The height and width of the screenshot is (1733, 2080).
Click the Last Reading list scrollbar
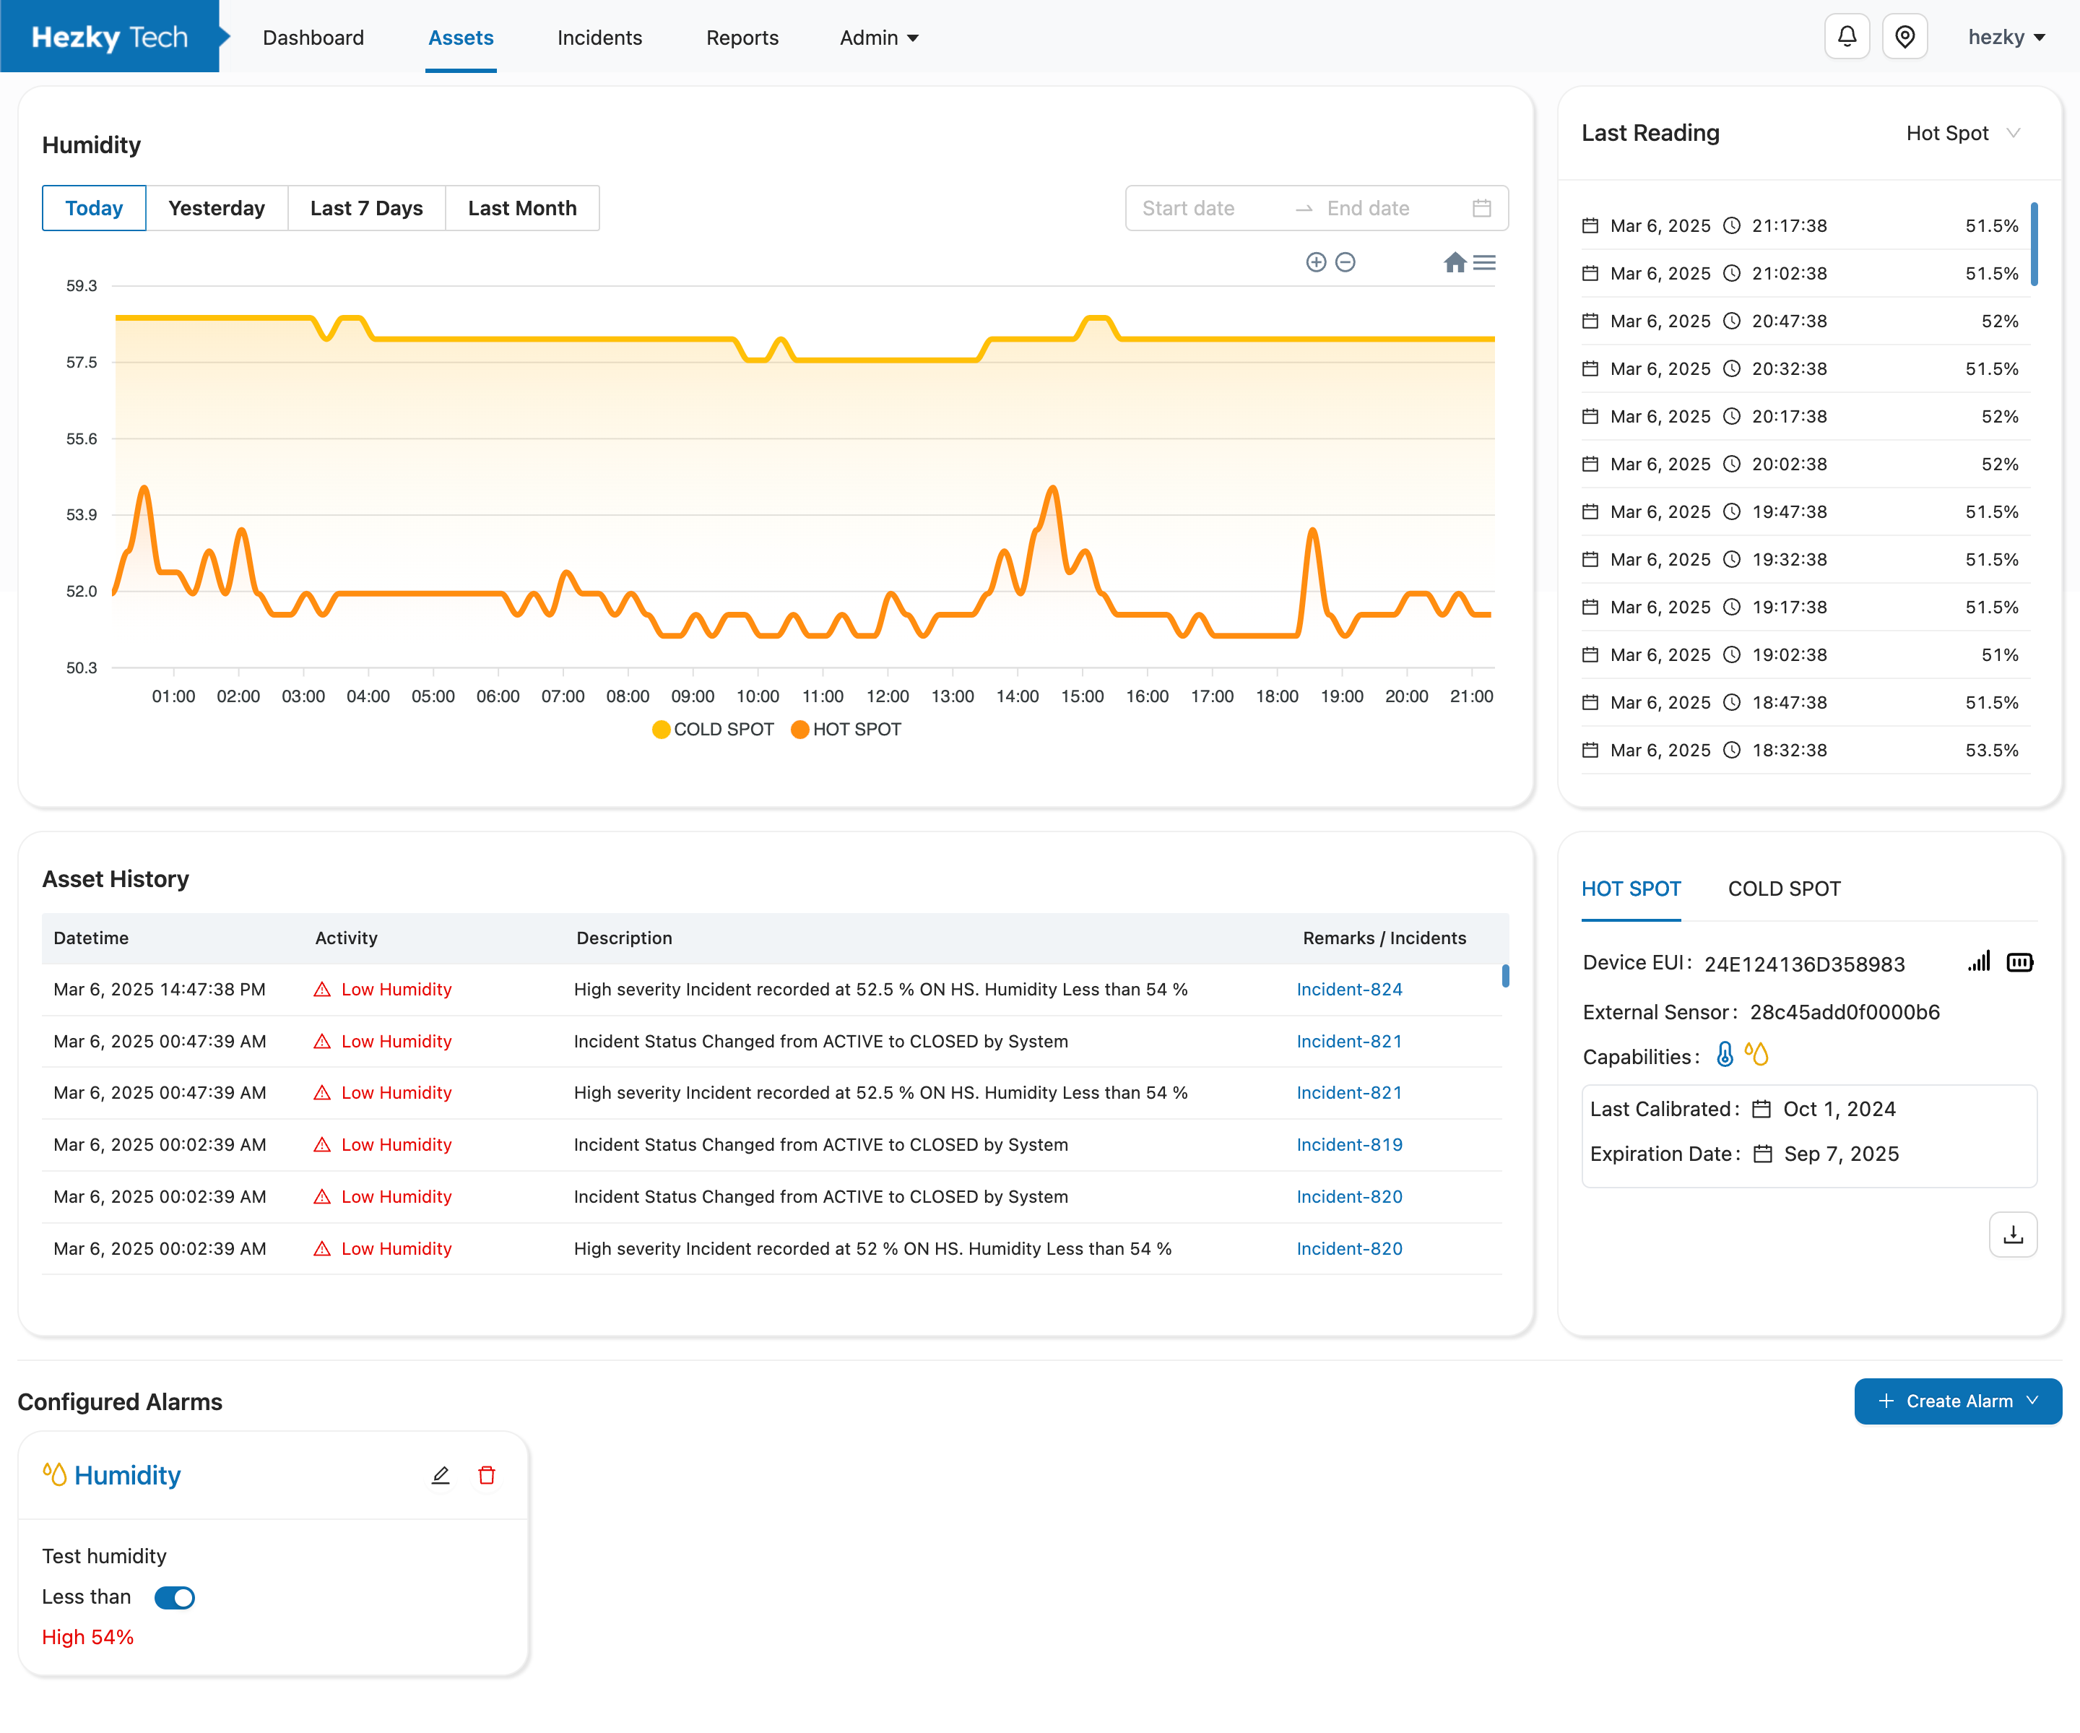pyautogui.click(x=2034, y=245)
